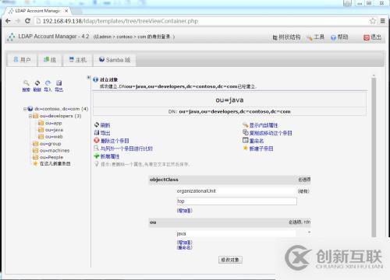390x280 pixels.
Task: Click the LDAP Account Manager logo icon
Action: click(11, 37)
